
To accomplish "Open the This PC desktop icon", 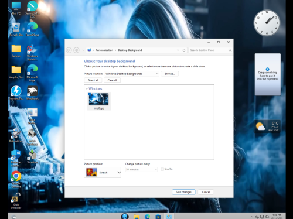I will click(16, 8).
